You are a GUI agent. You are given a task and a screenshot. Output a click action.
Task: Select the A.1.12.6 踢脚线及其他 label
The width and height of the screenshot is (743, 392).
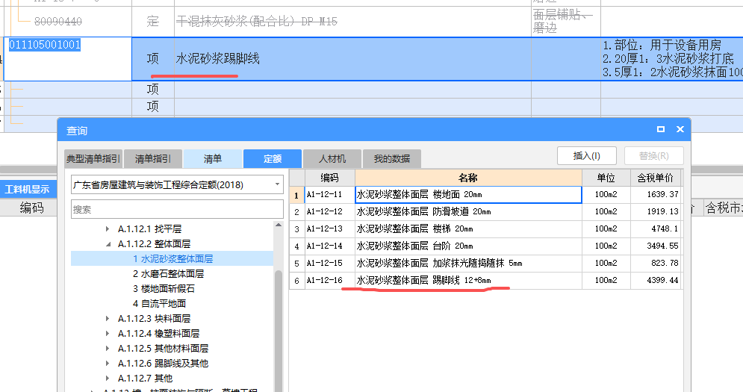[x=163, y=364]
